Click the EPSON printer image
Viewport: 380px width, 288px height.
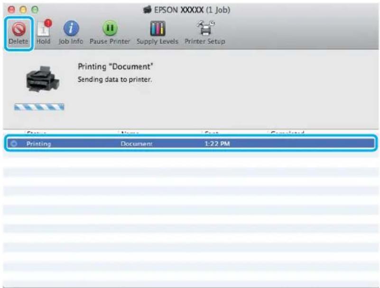[43, 79]
